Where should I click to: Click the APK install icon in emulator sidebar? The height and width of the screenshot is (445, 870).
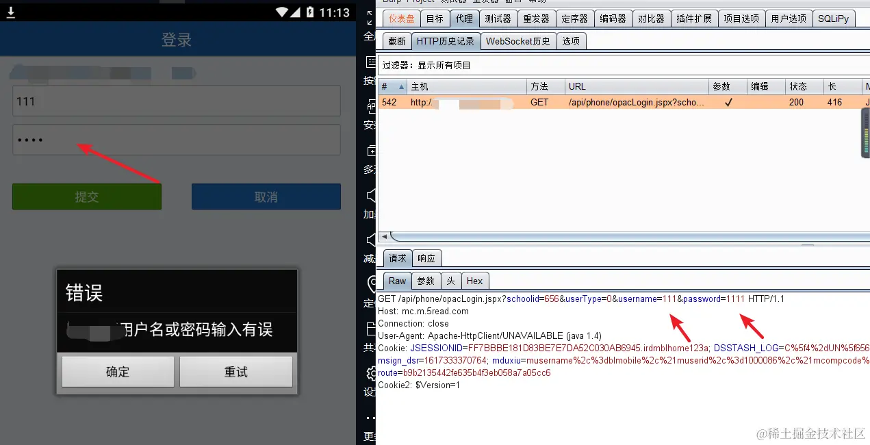[370, 106]
